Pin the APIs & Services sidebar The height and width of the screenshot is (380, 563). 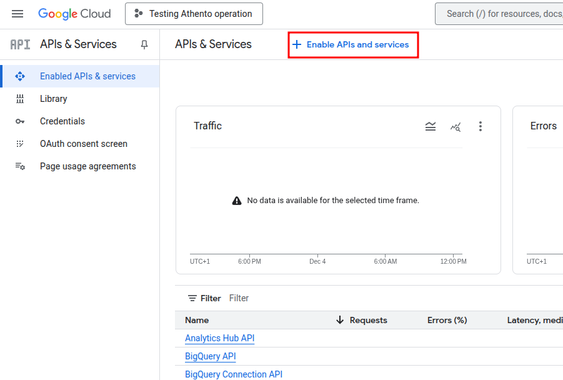[x=144, y=44]
